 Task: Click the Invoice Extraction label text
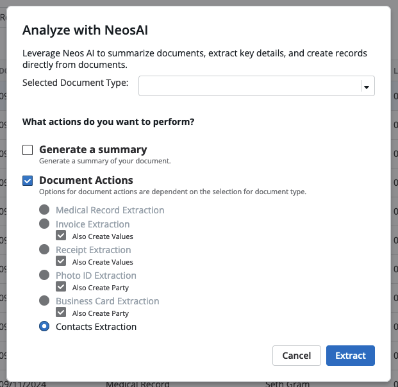tap(93, 224)
